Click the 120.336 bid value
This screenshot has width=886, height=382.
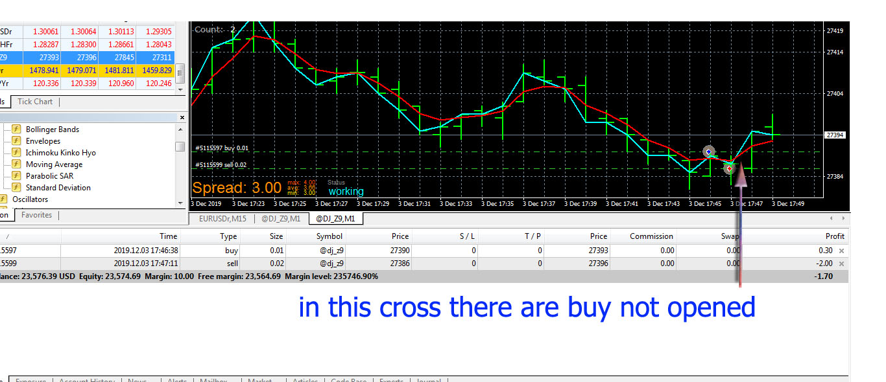click(45, 84)
